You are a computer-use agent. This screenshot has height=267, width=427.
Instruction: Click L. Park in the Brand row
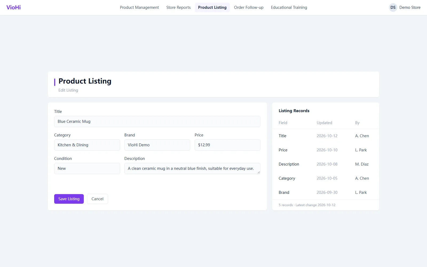pos(361,193)
